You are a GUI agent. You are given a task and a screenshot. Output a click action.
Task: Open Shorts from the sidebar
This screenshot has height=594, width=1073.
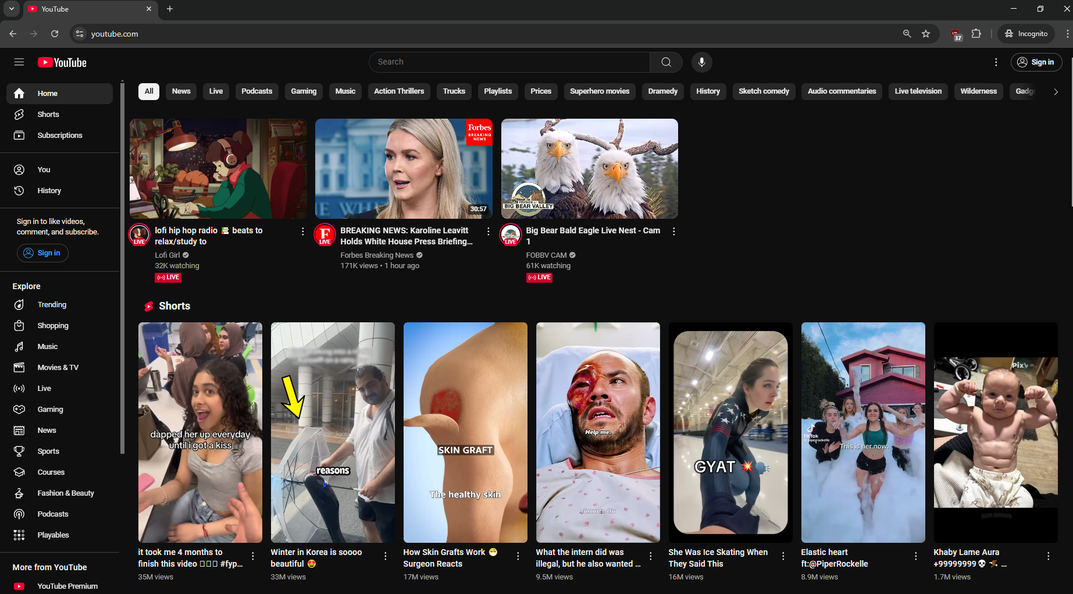(x=48, y=115)
